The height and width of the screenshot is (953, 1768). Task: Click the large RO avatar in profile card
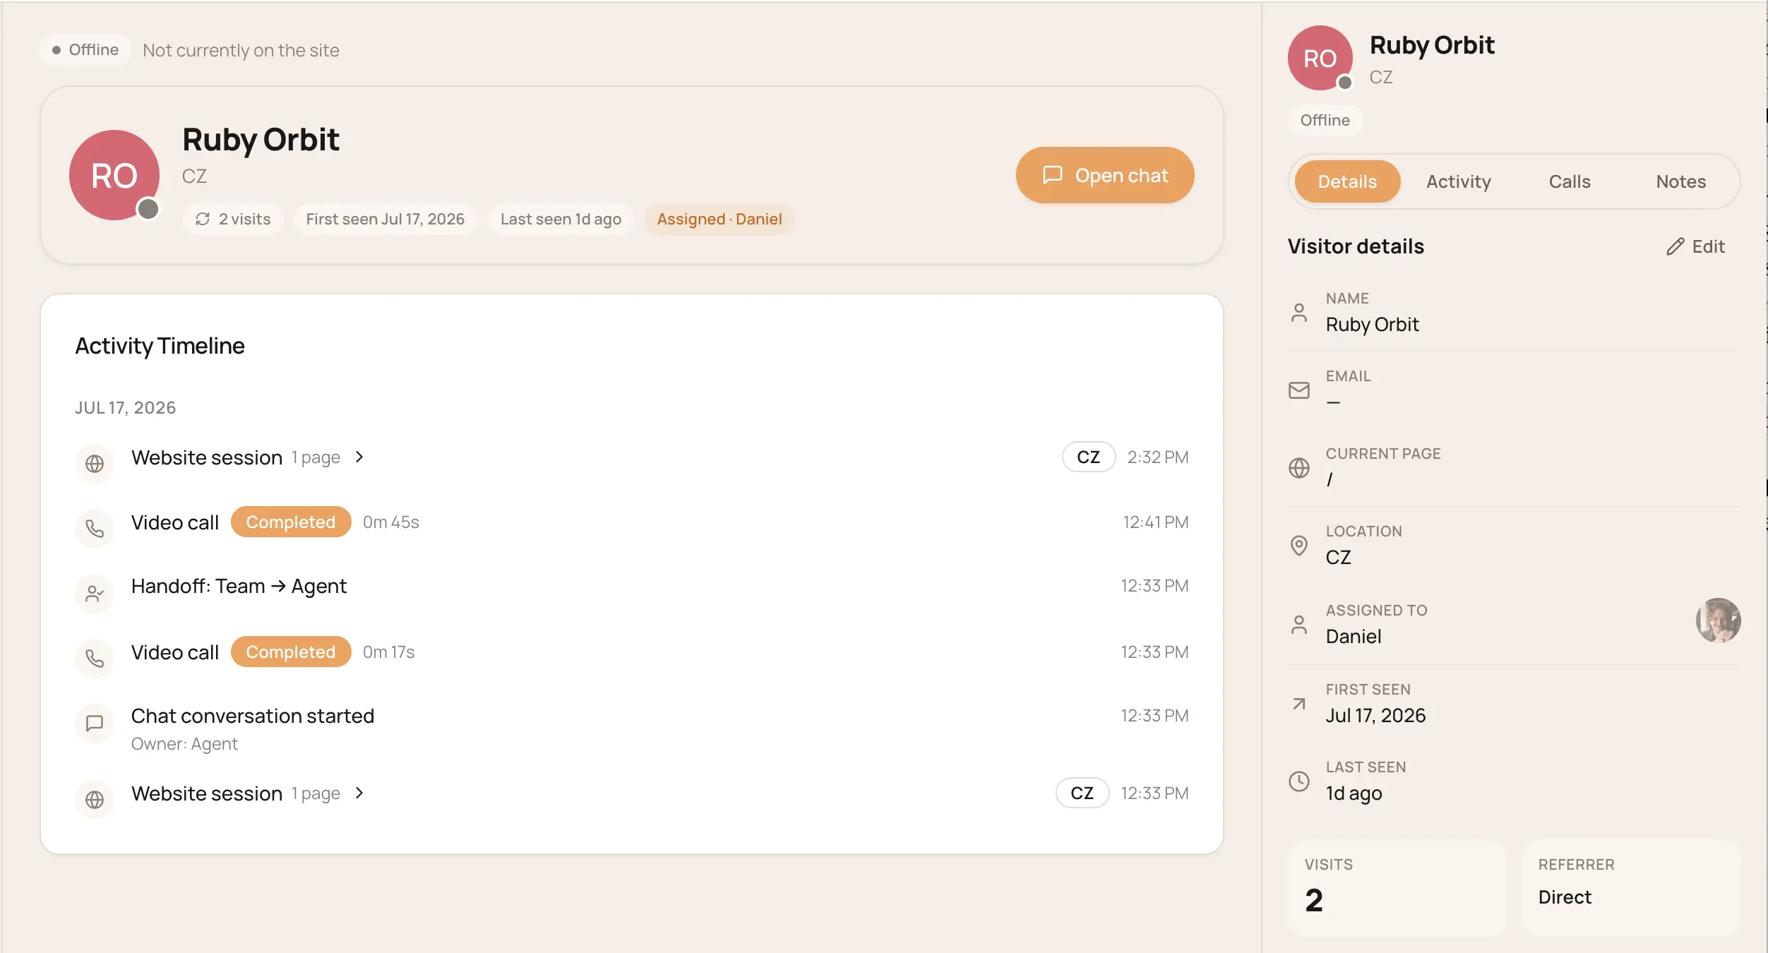(114, 175)
